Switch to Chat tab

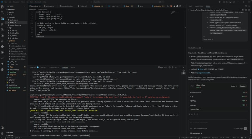pyautogui.click(x=190, y=6)
